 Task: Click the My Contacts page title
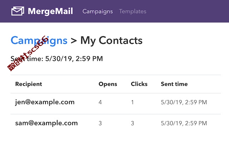[111, 41]
